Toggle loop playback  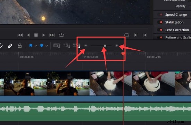[x=61, y=35]
